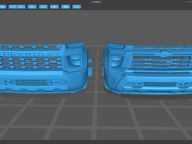
Task: Click the droplet icon toolbar button
Action: click(54, 7)
